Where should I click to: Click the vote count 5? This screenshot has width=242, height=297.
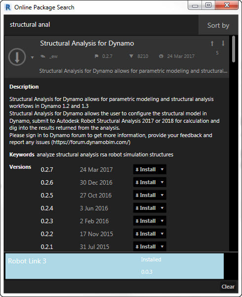coord(217,53)
